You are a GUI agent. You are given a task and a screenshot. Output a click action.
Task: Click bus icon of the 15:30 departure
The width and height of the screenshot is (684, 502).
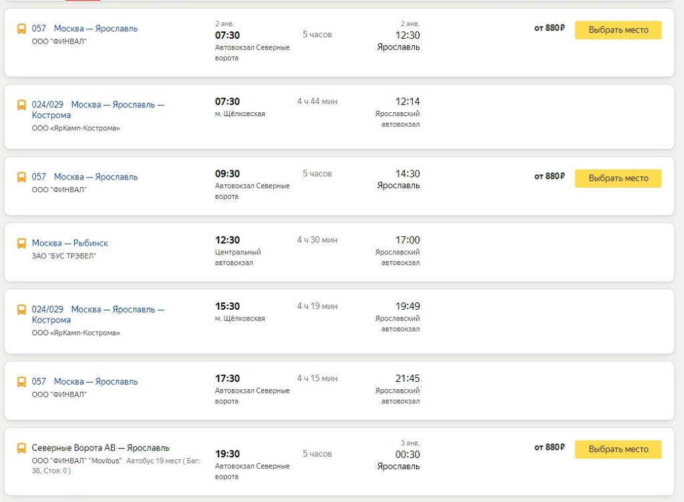pos(21,310)
